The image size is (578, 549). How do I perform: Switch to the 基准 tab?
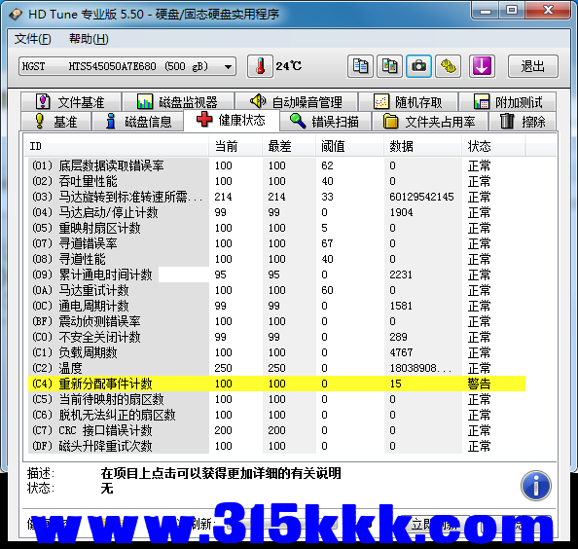(x=55, y=122)
